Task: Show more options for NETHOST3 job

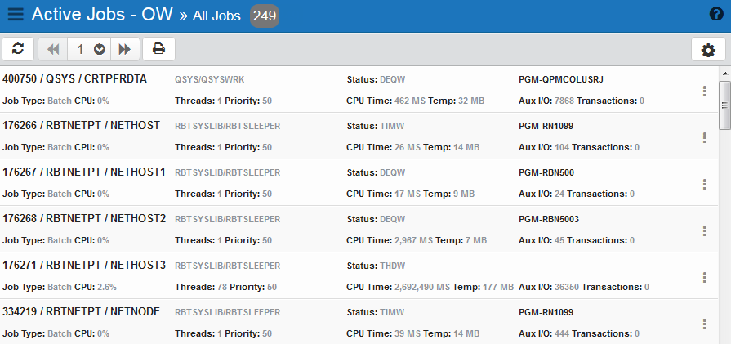Action: [704, 277]
